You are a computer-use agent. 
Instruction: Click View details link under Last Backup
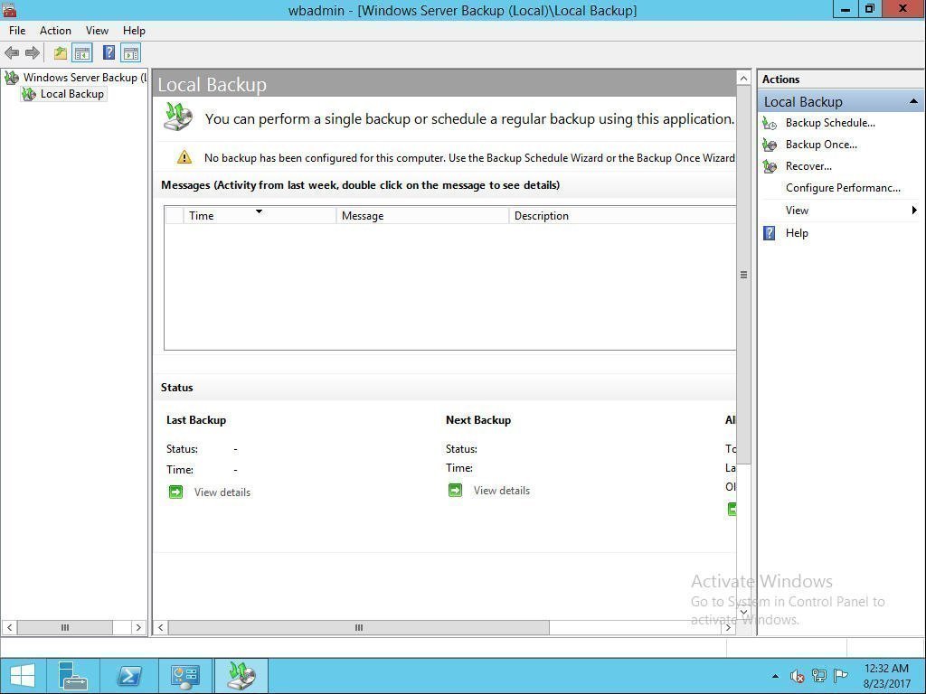point(222,492)
